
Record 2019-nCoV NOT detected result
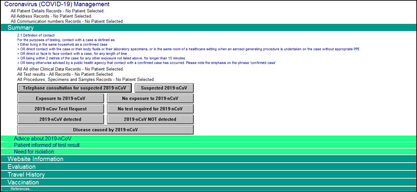(150, 120)
